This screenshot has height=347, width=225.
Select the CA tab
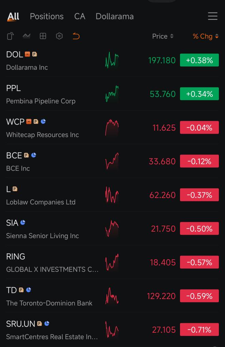coord(80,16)
